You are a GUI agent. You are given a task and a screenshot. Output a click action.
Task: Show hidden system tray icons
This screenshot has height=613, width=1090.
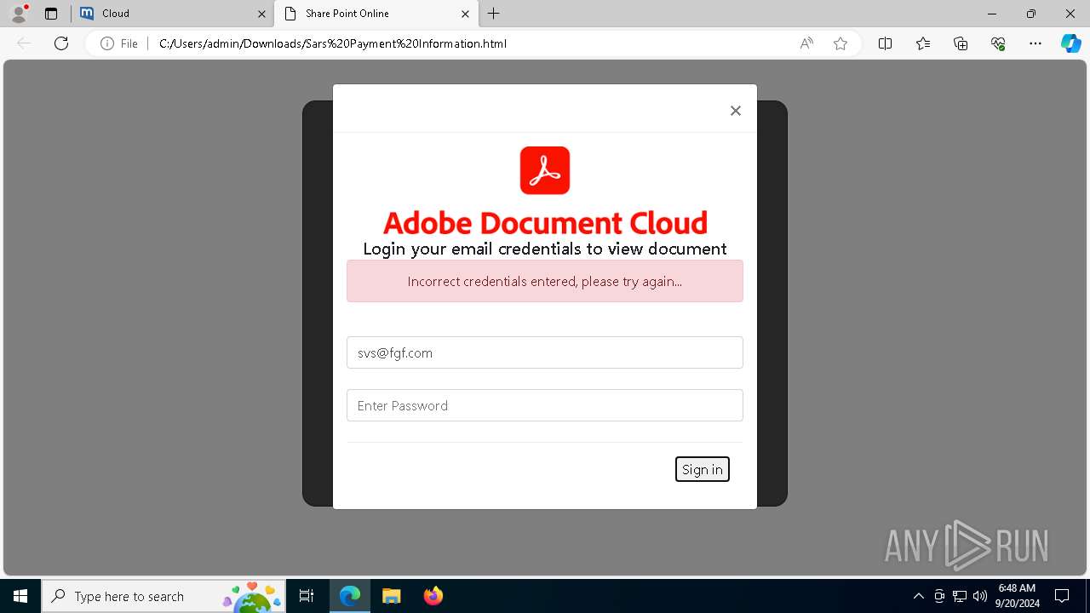[x=919, y=596]
